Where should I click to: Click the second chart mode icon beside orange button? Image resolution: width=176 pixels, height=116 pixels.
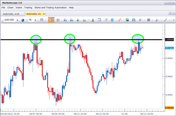[58, 20]
